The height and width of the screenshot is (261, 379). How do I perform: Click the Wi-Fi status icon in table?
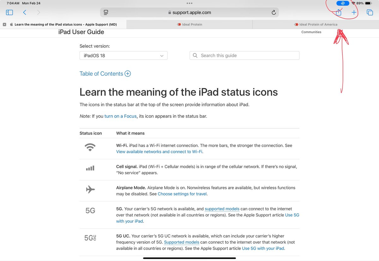90,147
